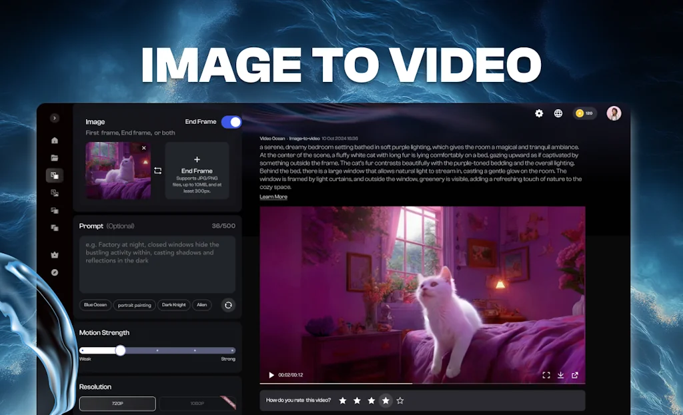Screen dimensions: 683x415
Task: Swap first and end frame with arrows icon
Action: click(158, 171)
